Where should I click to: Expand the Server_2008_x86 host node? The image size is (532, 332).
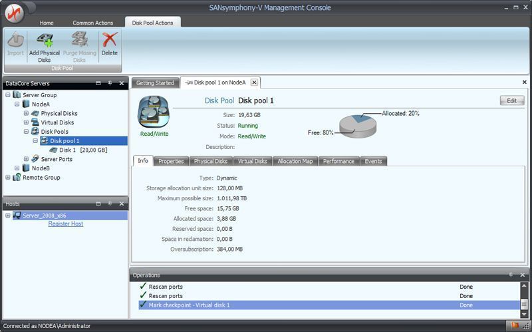coord(8,216)
